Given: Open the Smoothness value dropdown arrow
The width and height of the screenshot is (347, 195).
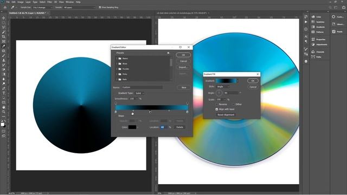Looking at the screenshot, I should click(137, 99).
